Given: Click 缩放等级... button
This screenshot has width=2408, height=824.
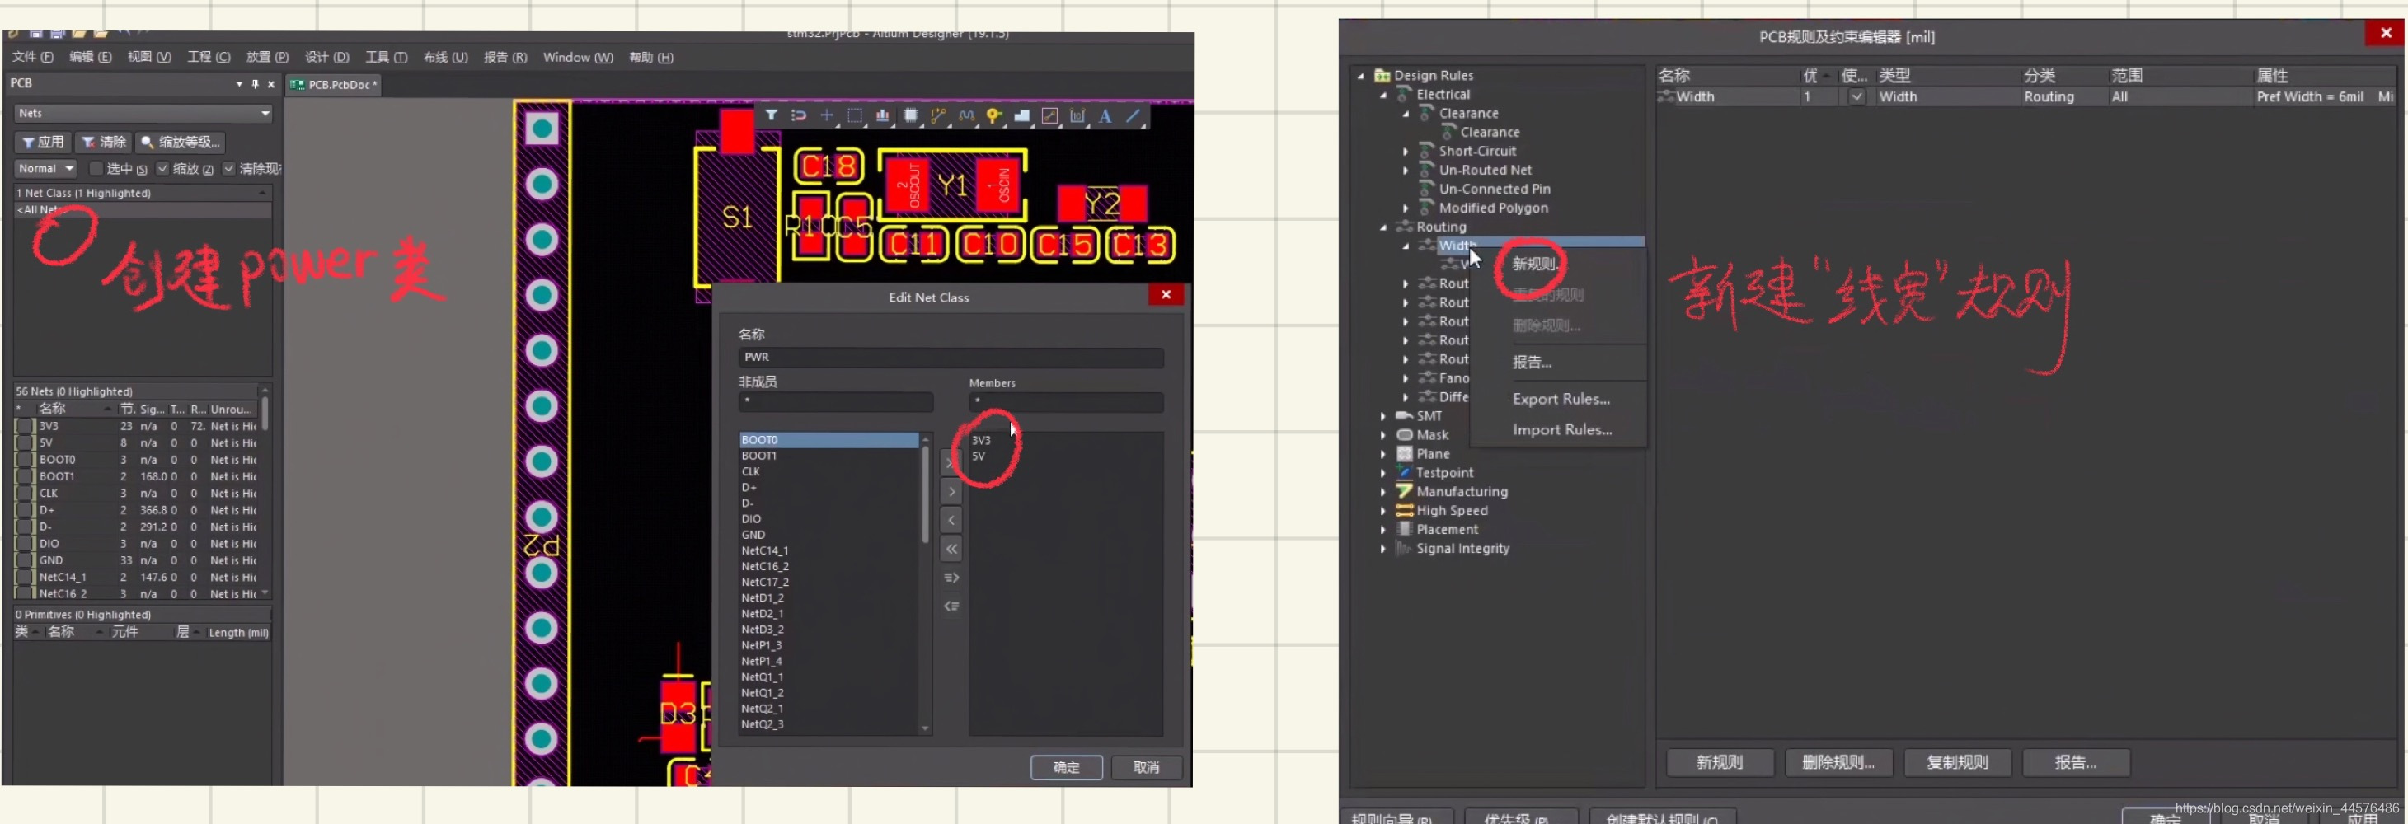Looking at the screenshot, I should tap(181, 142).
